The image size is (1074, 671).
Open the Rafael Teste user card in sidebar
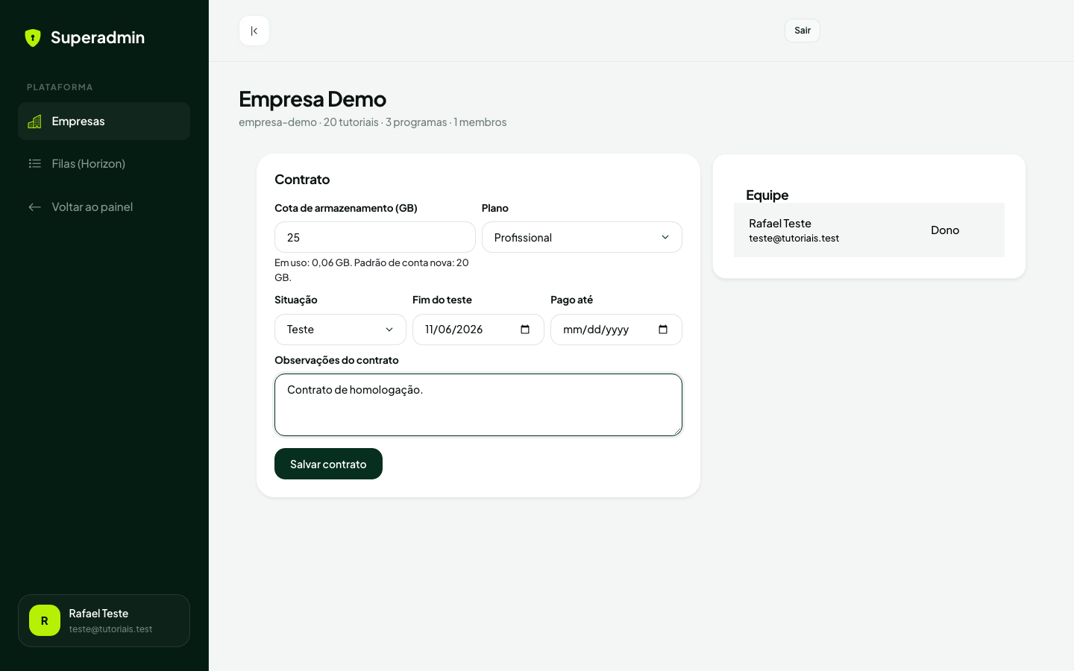[x=104, y=620]
